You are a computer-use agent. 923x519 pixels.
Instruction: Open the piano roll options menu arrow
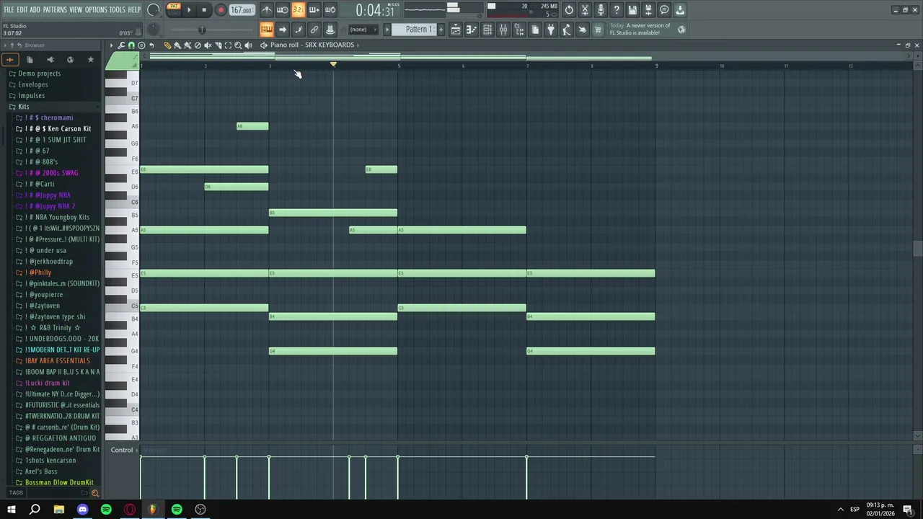(x=112, y=45)
